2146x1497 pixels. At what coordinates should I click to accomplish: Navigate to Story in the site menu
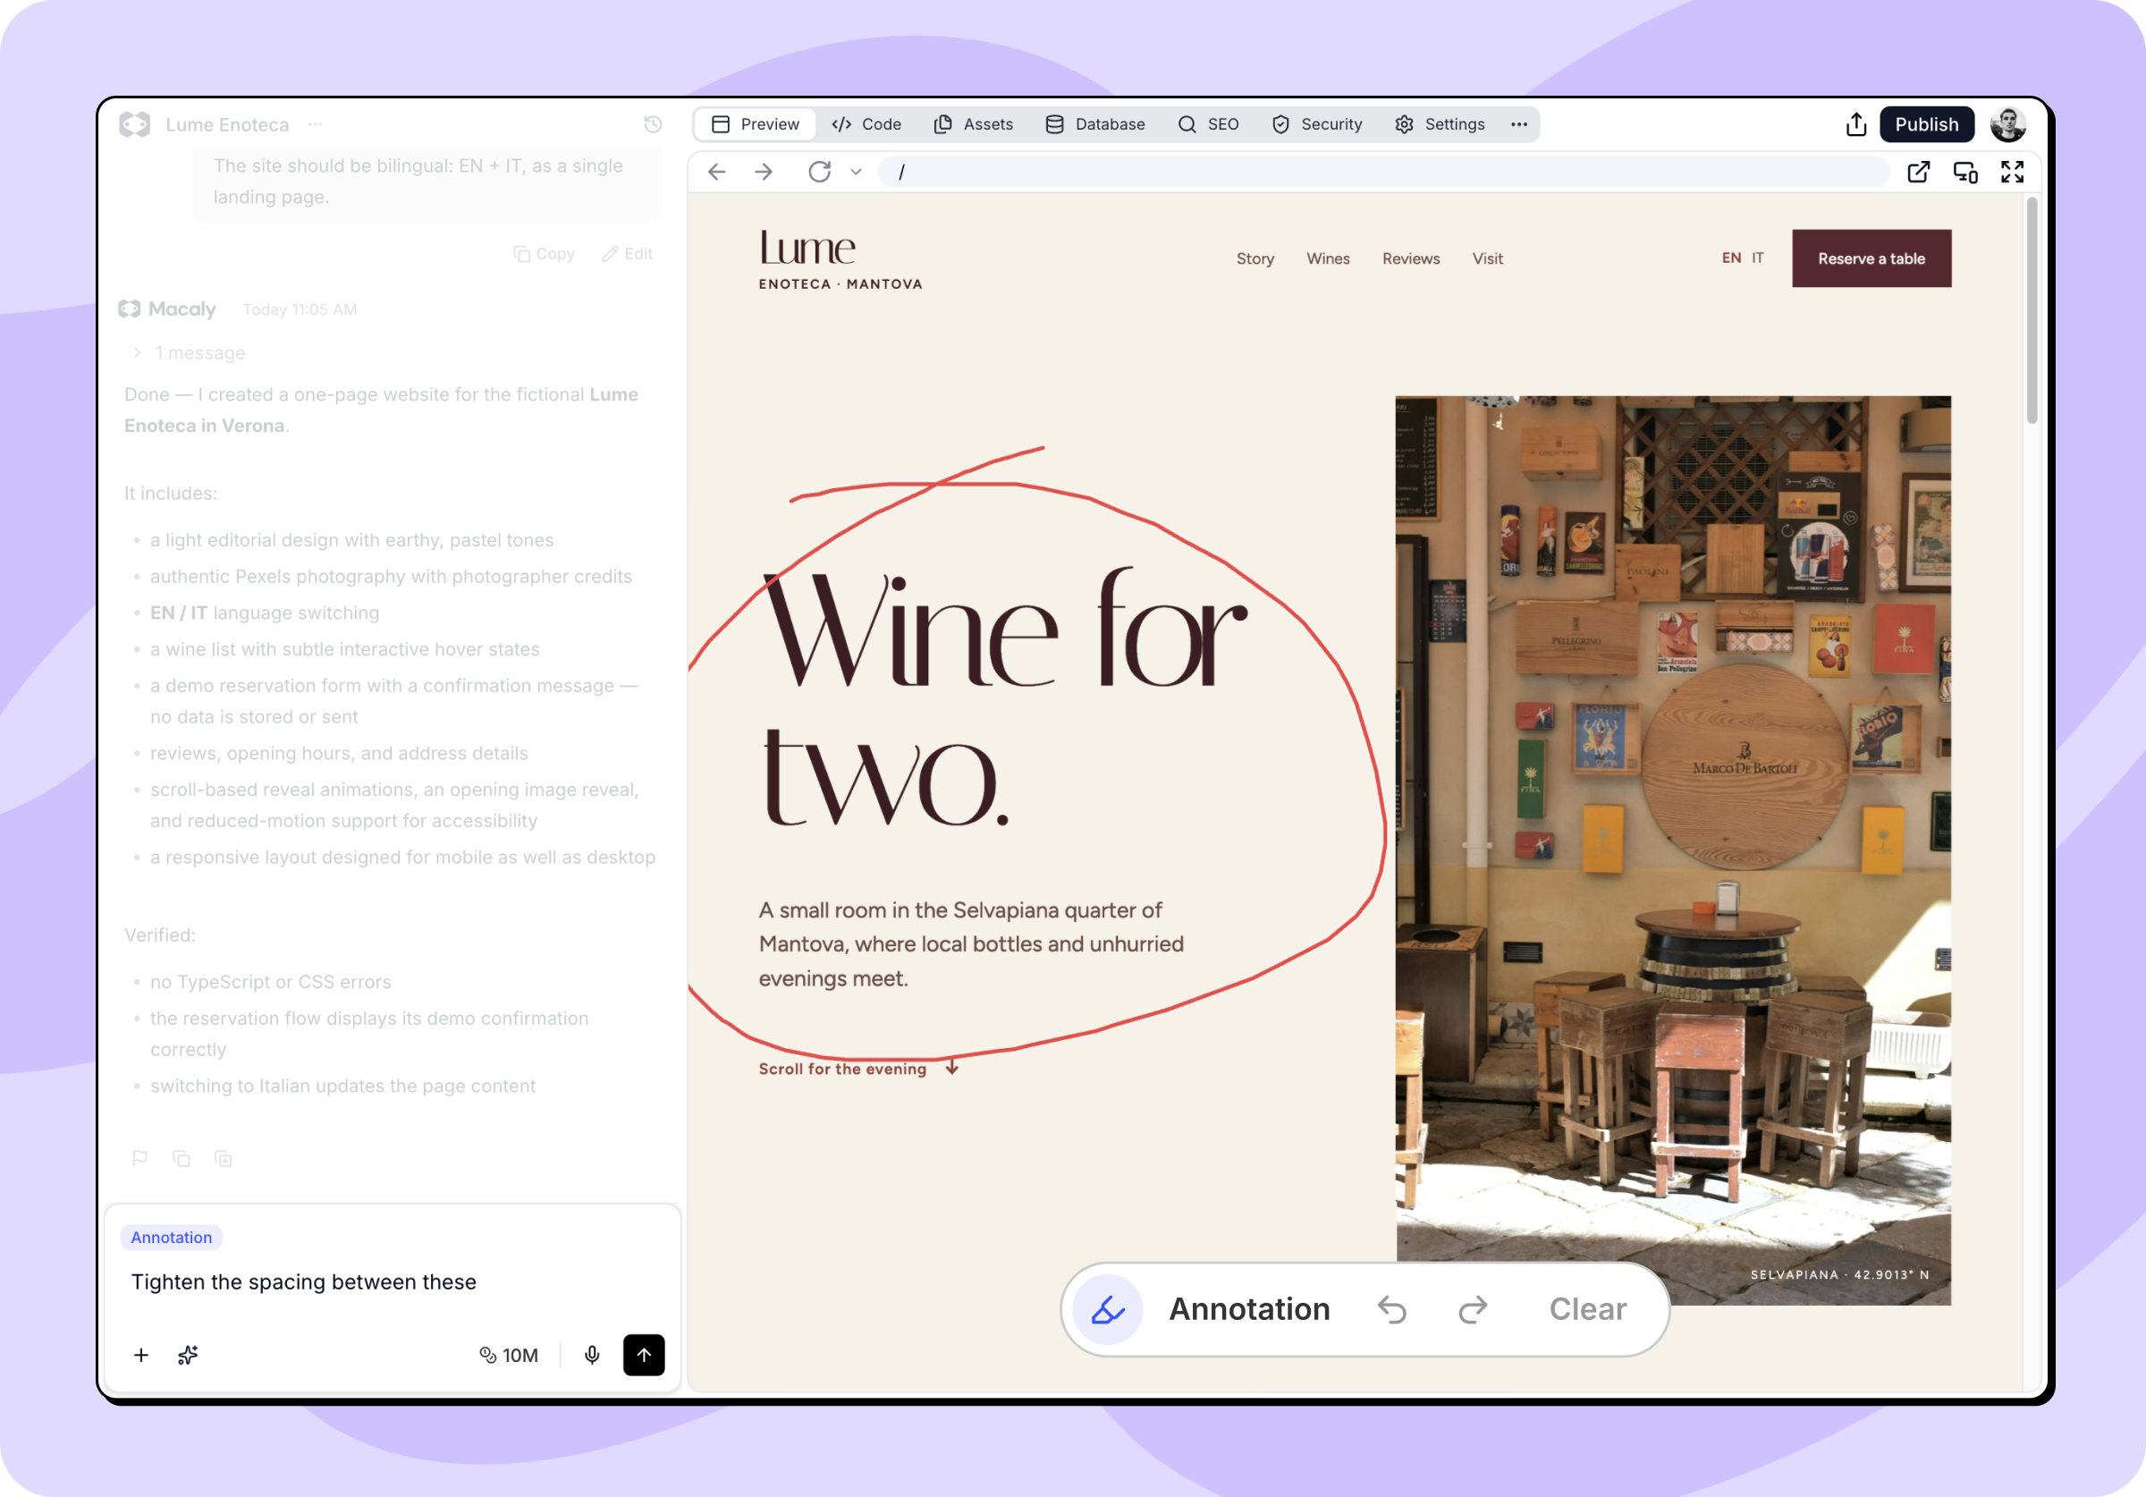(1255, 259)
